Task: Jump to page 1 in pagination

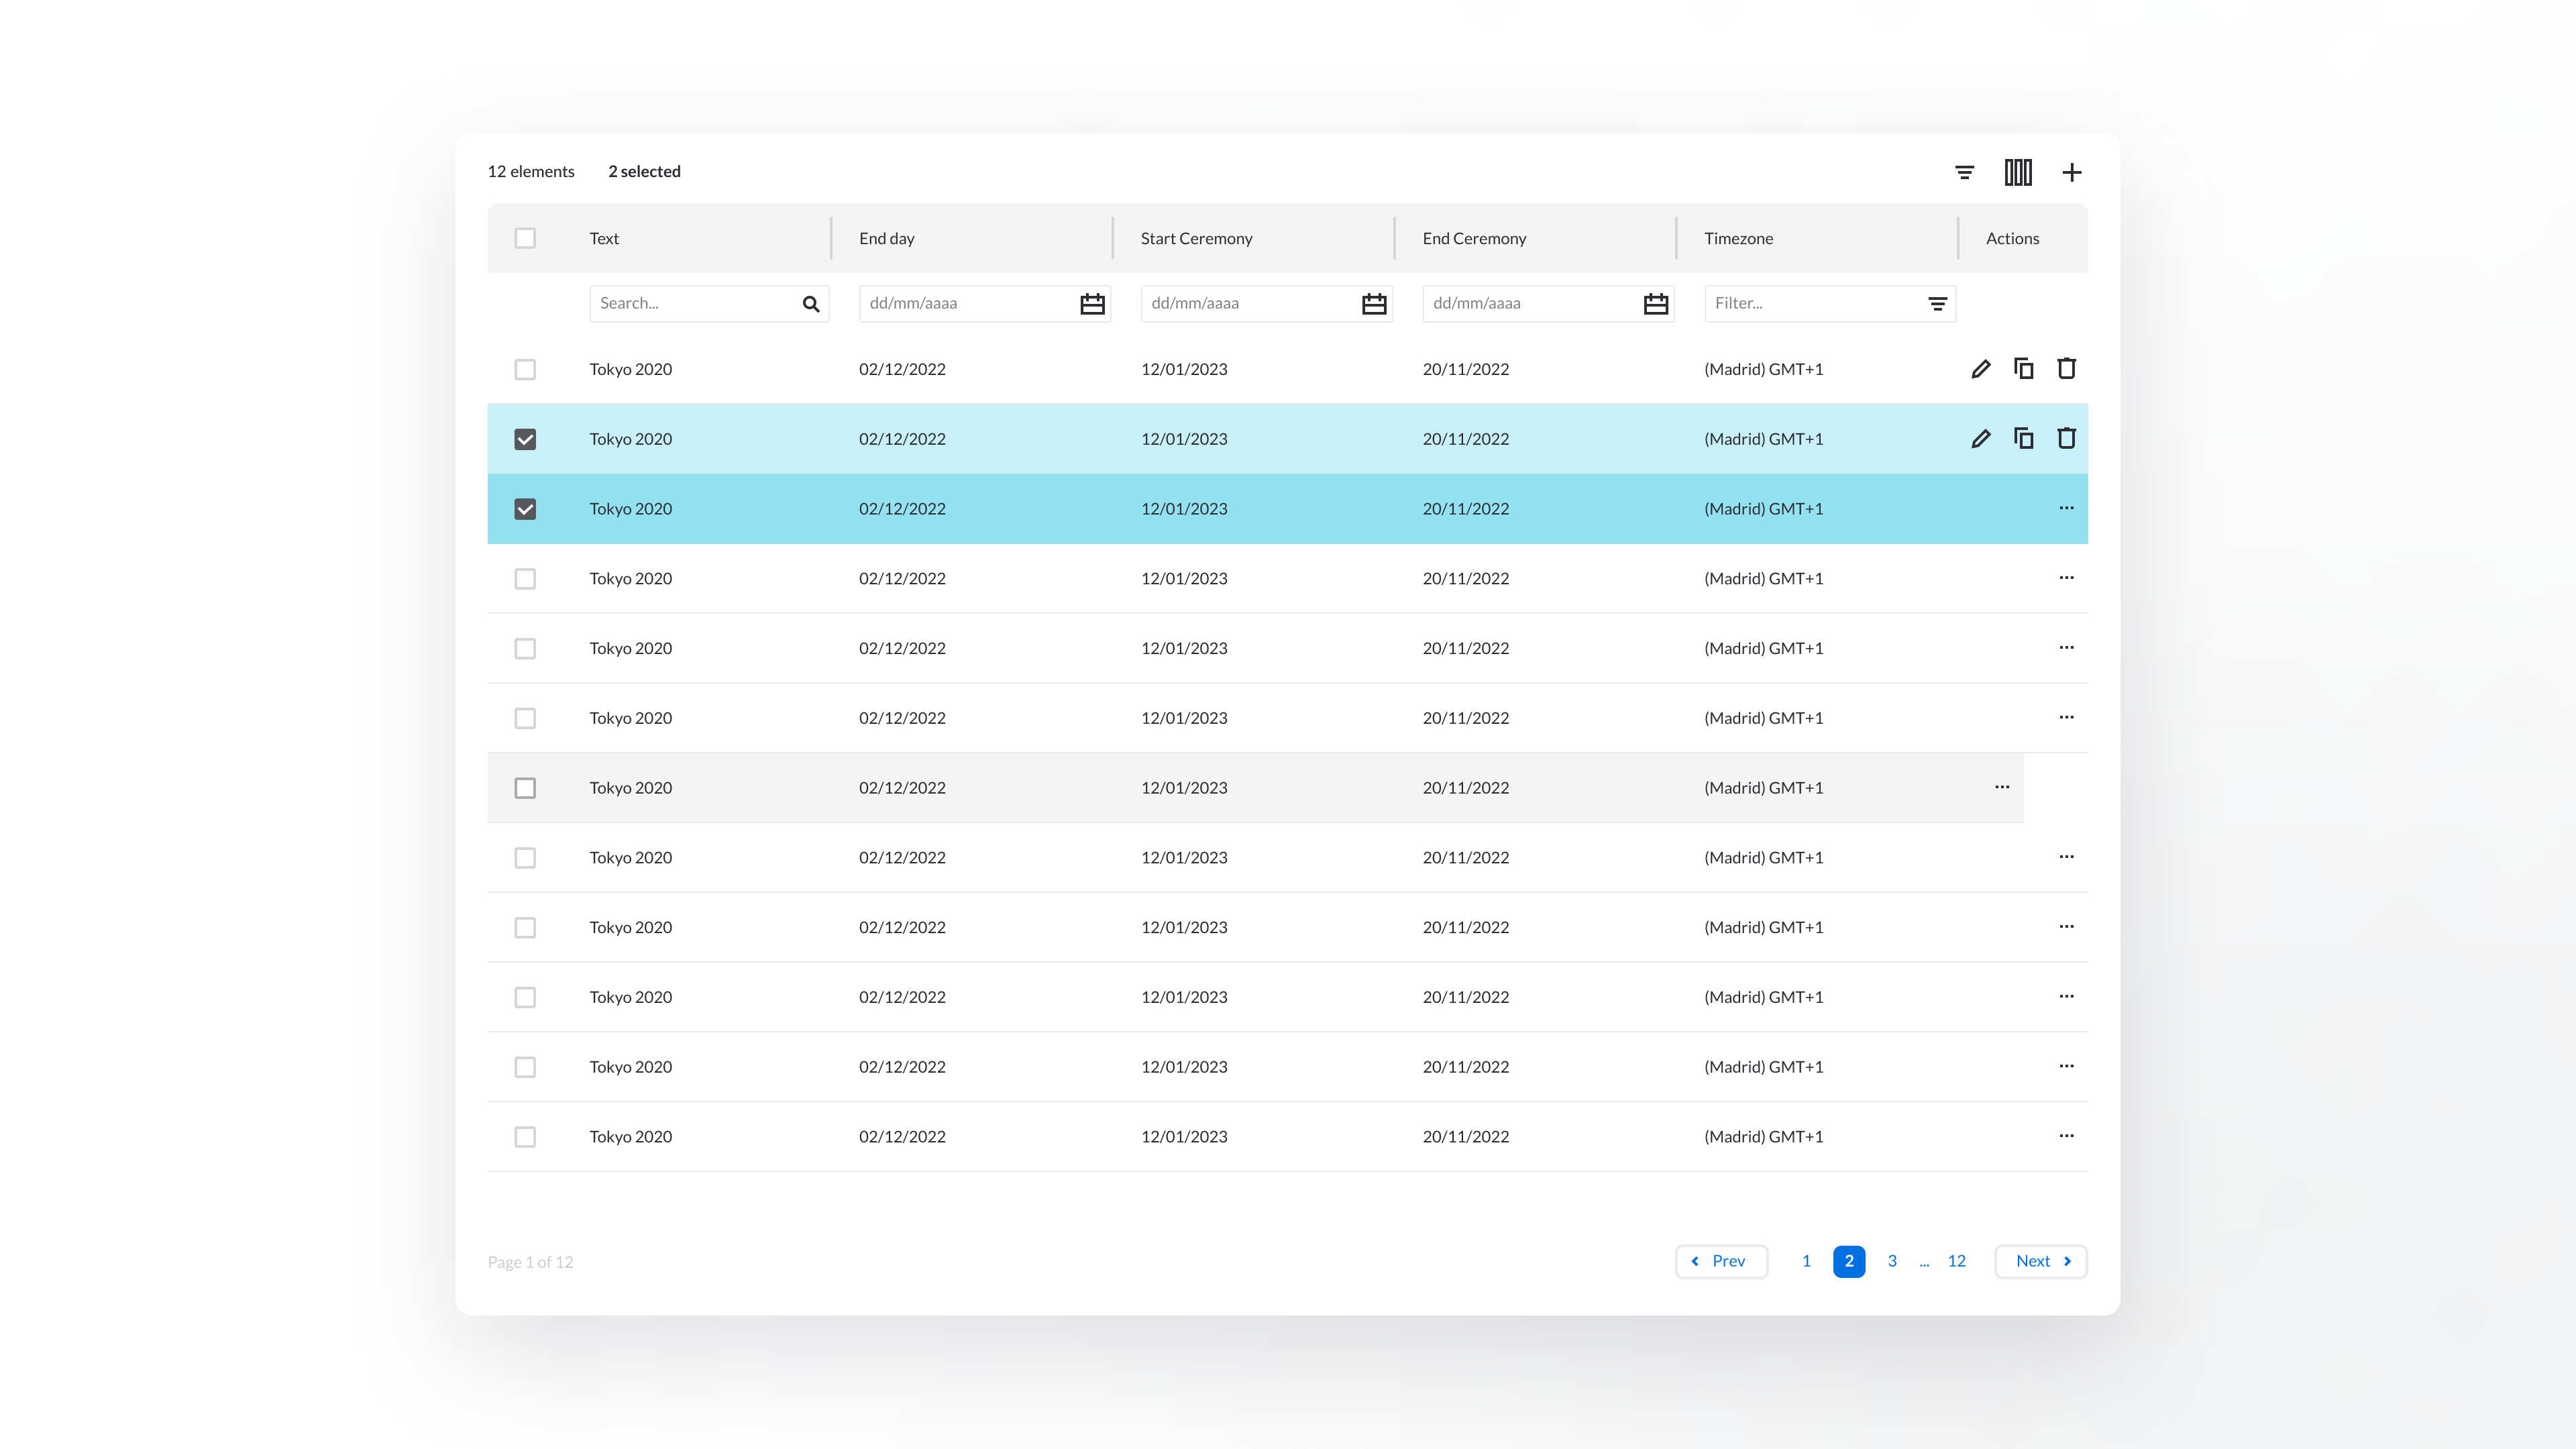Action: (x=1806, y=1261)
